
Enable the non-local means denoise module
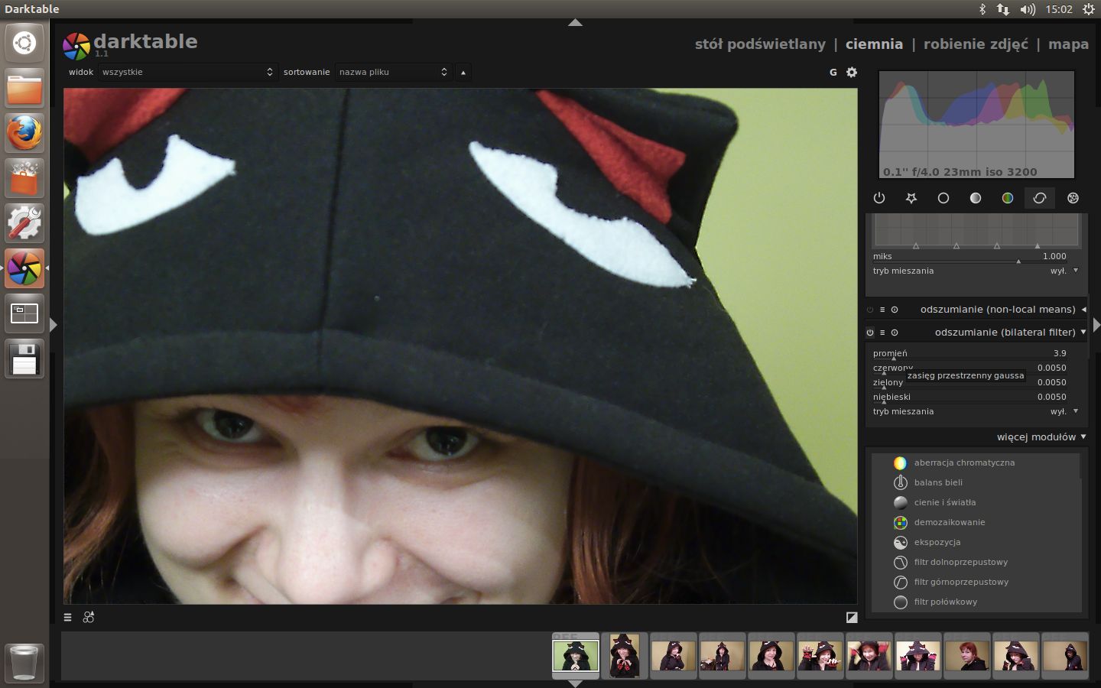(x=870, y=310)
